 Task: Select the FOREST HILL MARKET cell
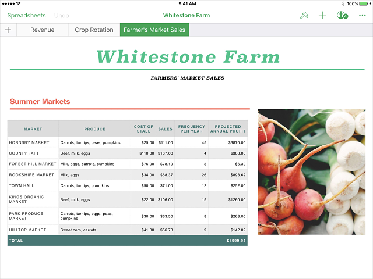click(x=33, y=164)
